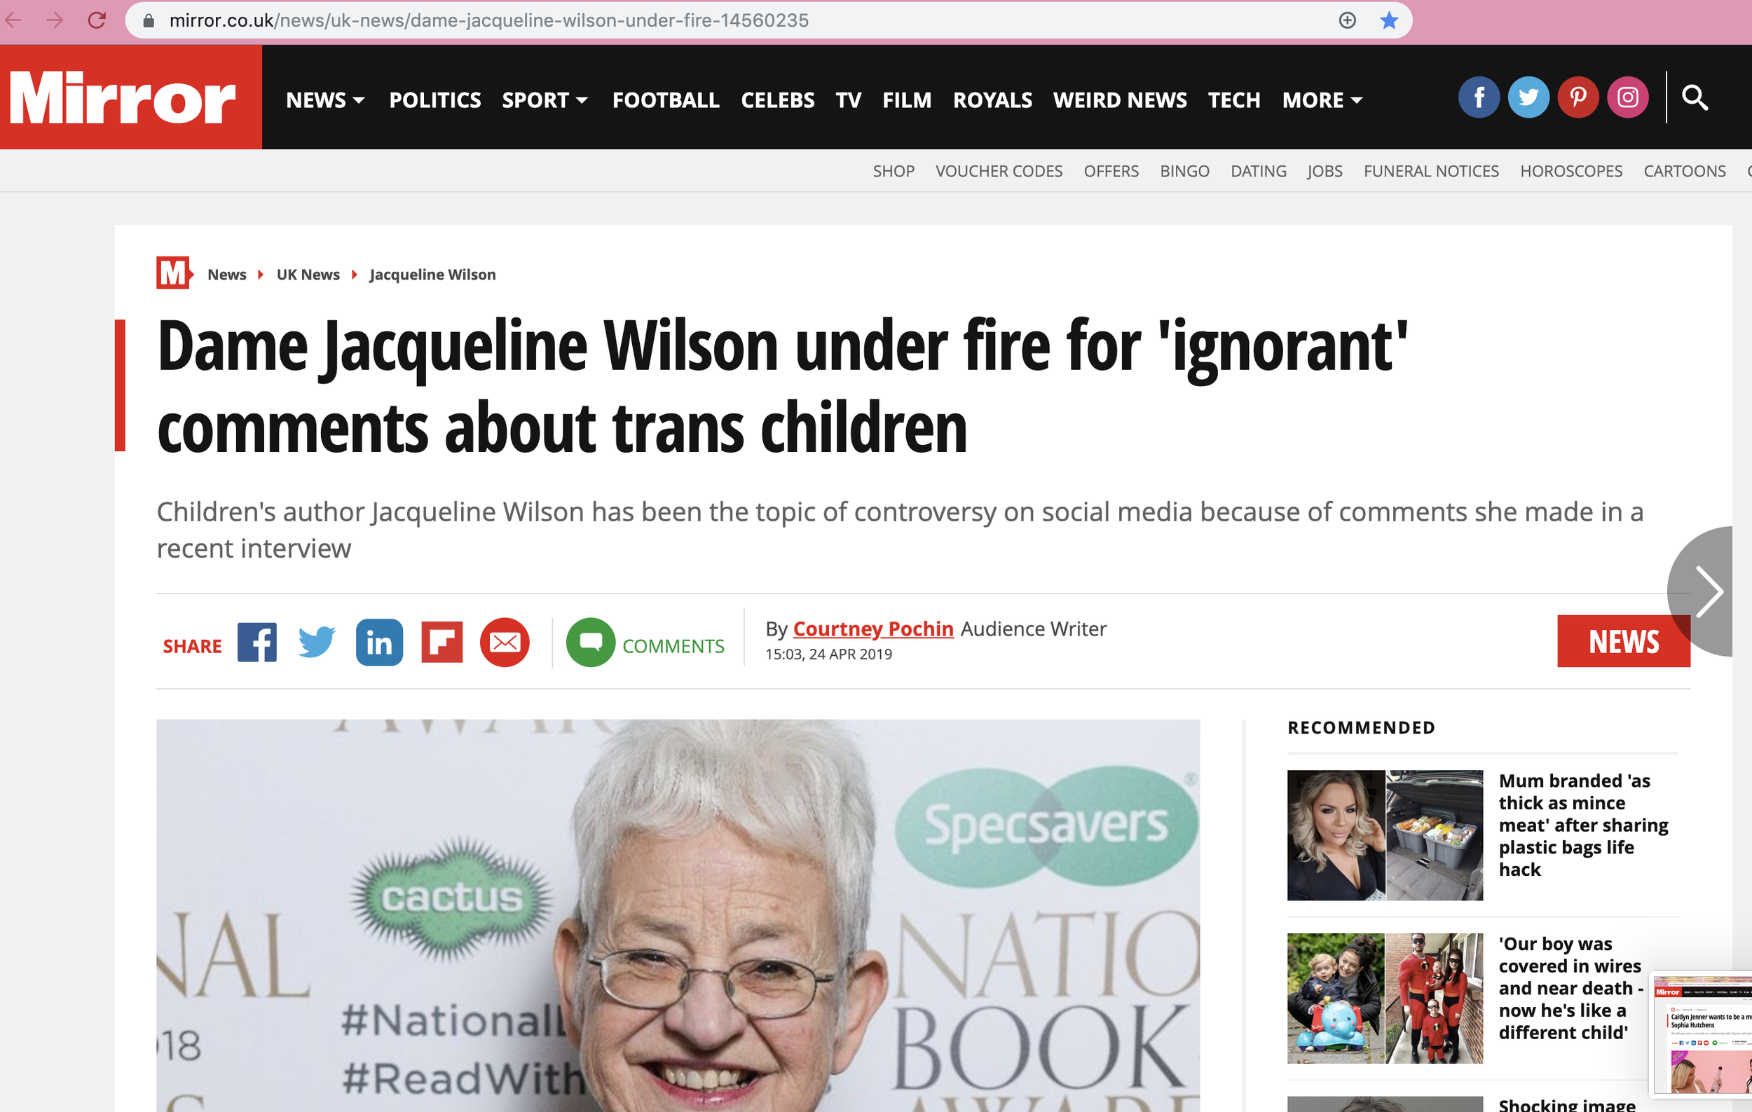Image resolution: width=1752 pixels, height=1112 pixels.
Task: Open the TECH section
Action: pos(1234,100)
